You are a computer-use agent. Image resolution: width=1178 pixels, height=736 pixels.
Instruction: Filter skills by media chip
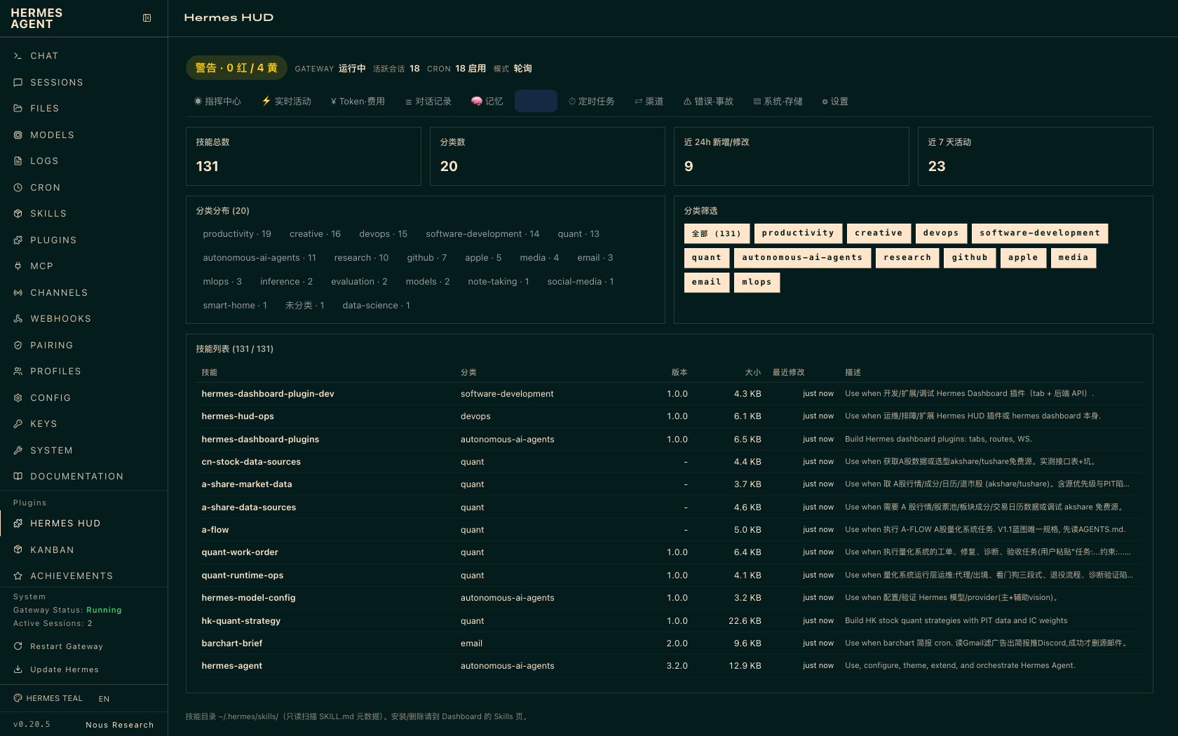(x=1074, y=258)
